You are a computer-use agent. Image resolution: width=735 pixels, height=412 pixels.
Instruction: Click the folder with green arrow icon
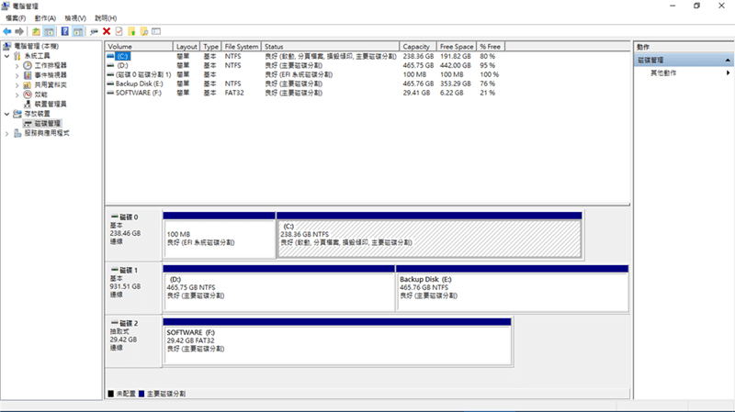point(131,31)
